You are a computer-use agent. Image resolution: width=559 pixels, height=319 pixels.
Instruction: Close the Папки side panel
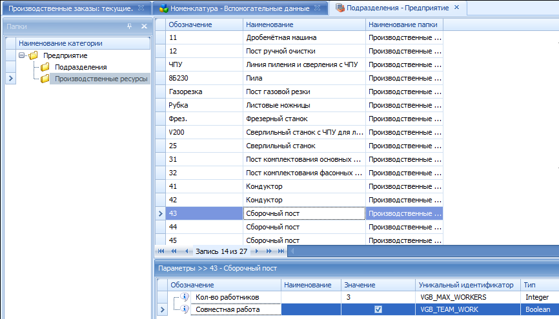click(x=144, y=26)
